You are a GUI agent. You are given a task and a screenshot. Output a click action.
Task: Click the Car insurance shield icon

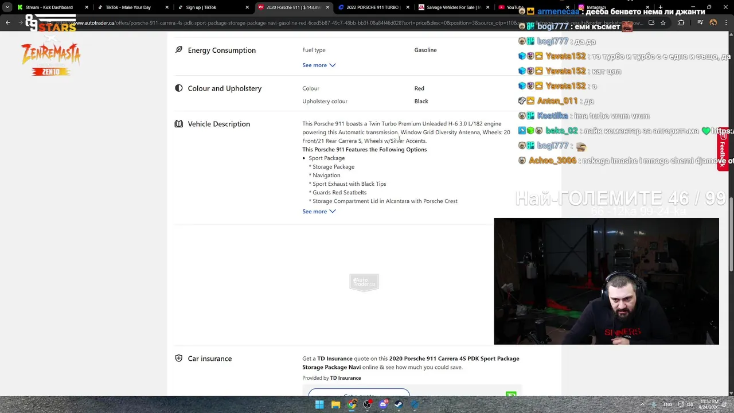pyautogui.click(x=179, y=359)
